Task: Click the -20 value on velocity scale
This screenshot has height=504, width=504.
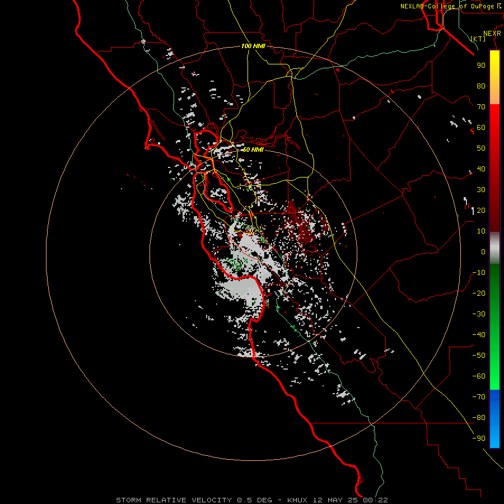Action: [479, 293]
